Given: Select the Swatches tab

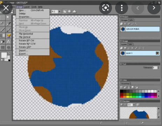Looking at the screenshot, I should click(125, 83).
